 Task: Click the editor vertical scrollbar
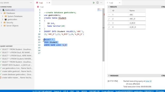[104, 35]
